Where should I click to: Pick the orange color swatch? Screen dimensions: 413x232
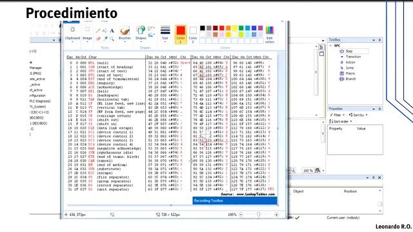(x=228, y=28)
